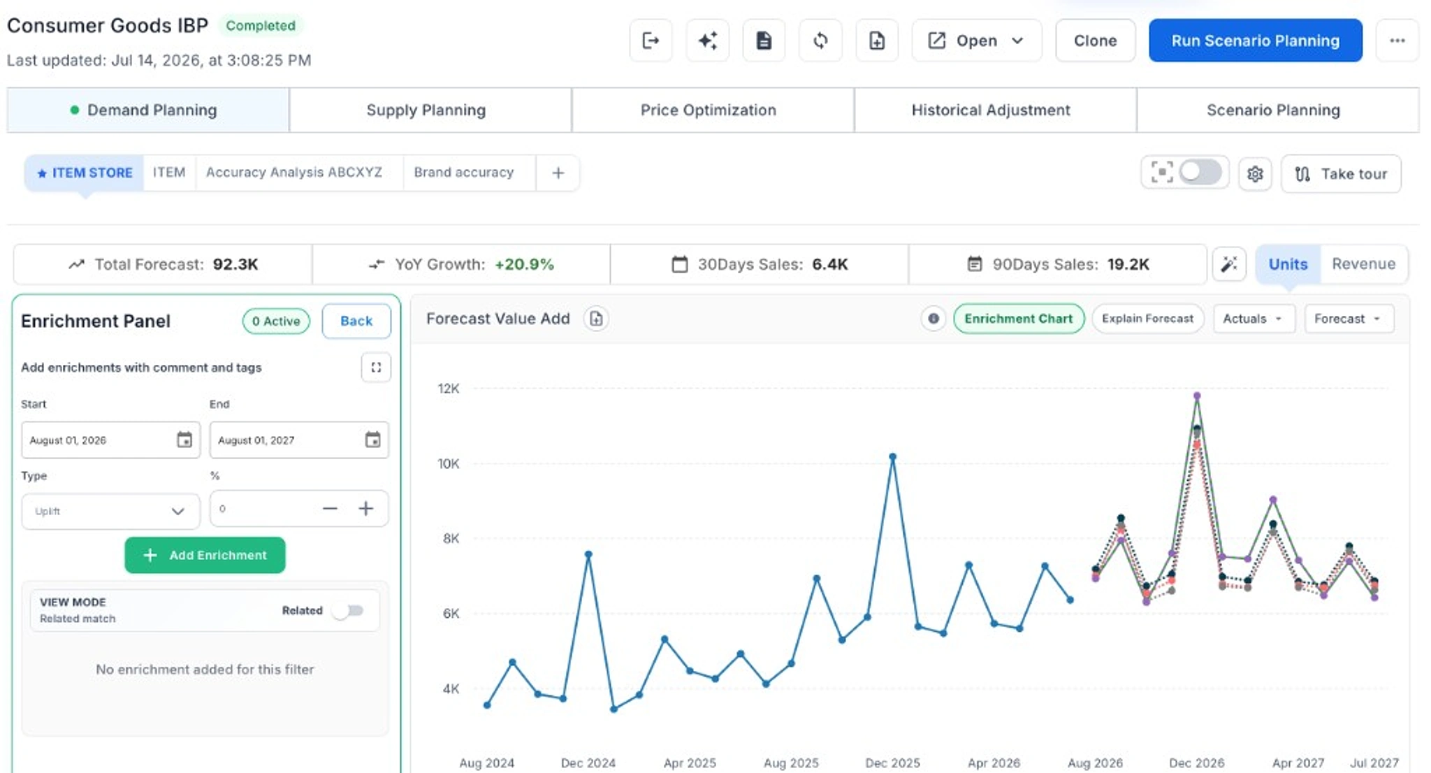Click the Total Forecast trend icon

click(76, 264)
